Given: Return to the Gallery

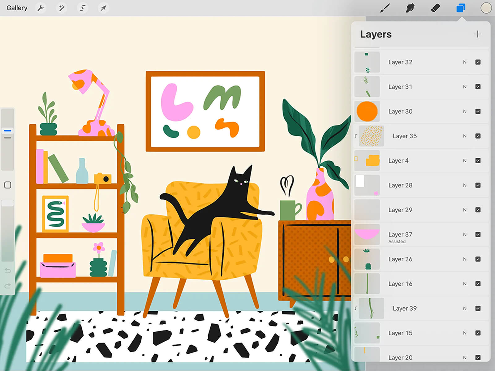Looking at the screenshot, I should point(17,8).
